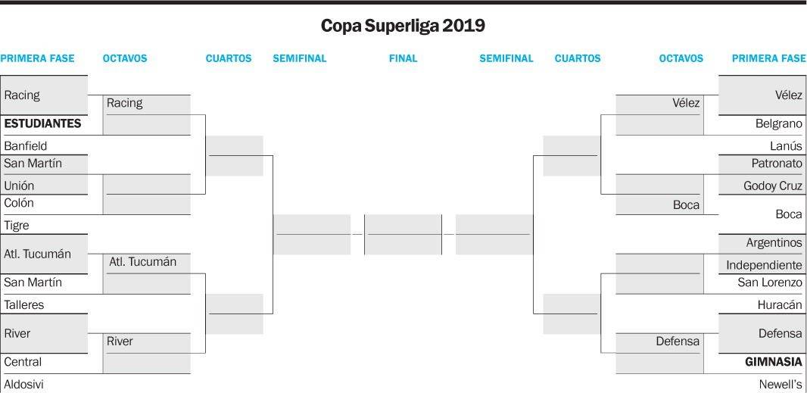Viewport: 807px width, 393px height.
Task: Click the bold GIMNASIA team entry
Action: coord(774,362)
